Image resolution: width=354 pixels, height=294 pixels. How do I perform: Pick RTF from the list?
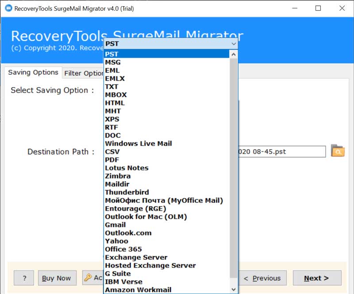pyautogui.click(x=167, y=128)
